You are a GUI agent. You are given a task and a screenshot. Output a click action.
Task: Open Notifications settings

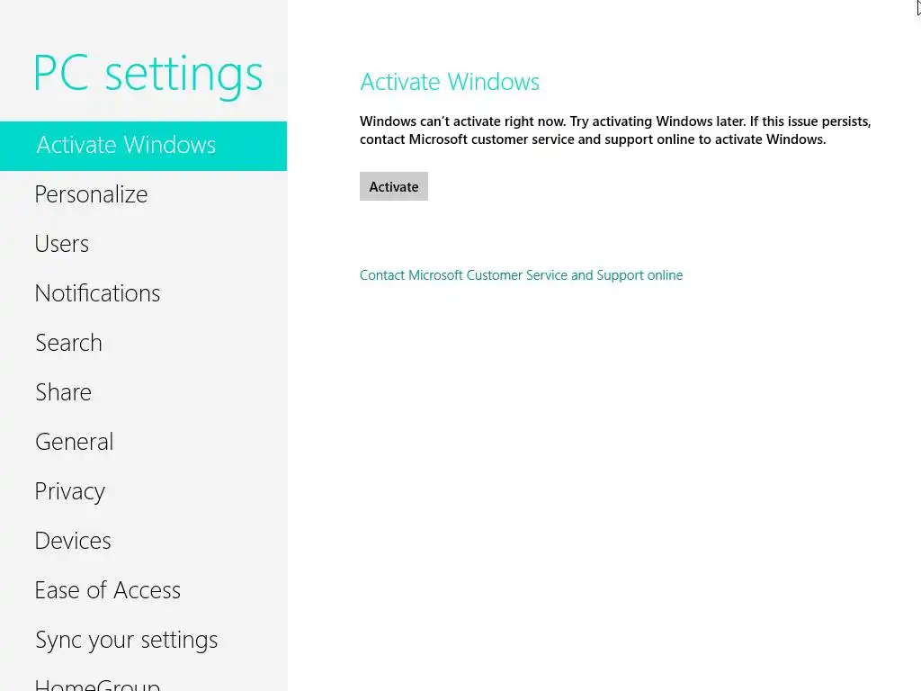pos(97,293)
